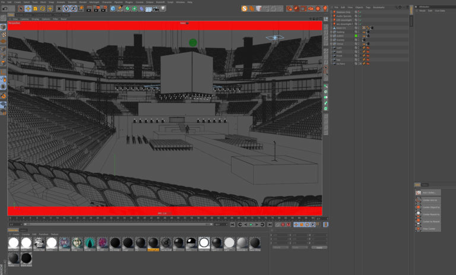Open the Object Manager Tags menu
Viewport: 456px width, 275px height.
tap(368, 7)
